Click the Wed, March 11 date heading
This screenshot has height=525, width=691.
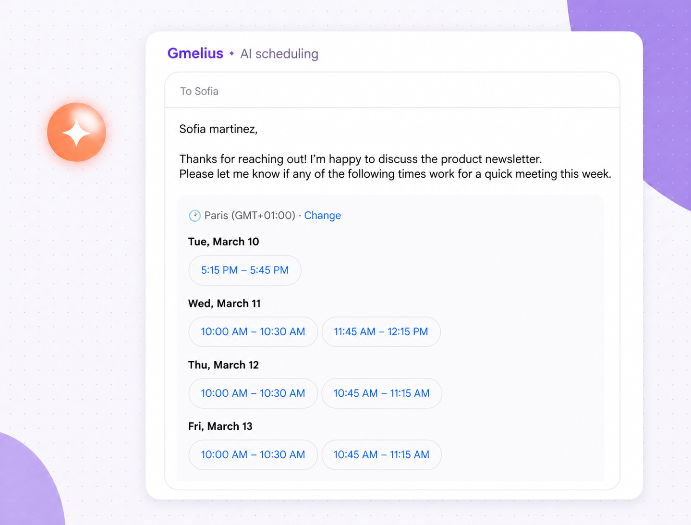[224, 304]
